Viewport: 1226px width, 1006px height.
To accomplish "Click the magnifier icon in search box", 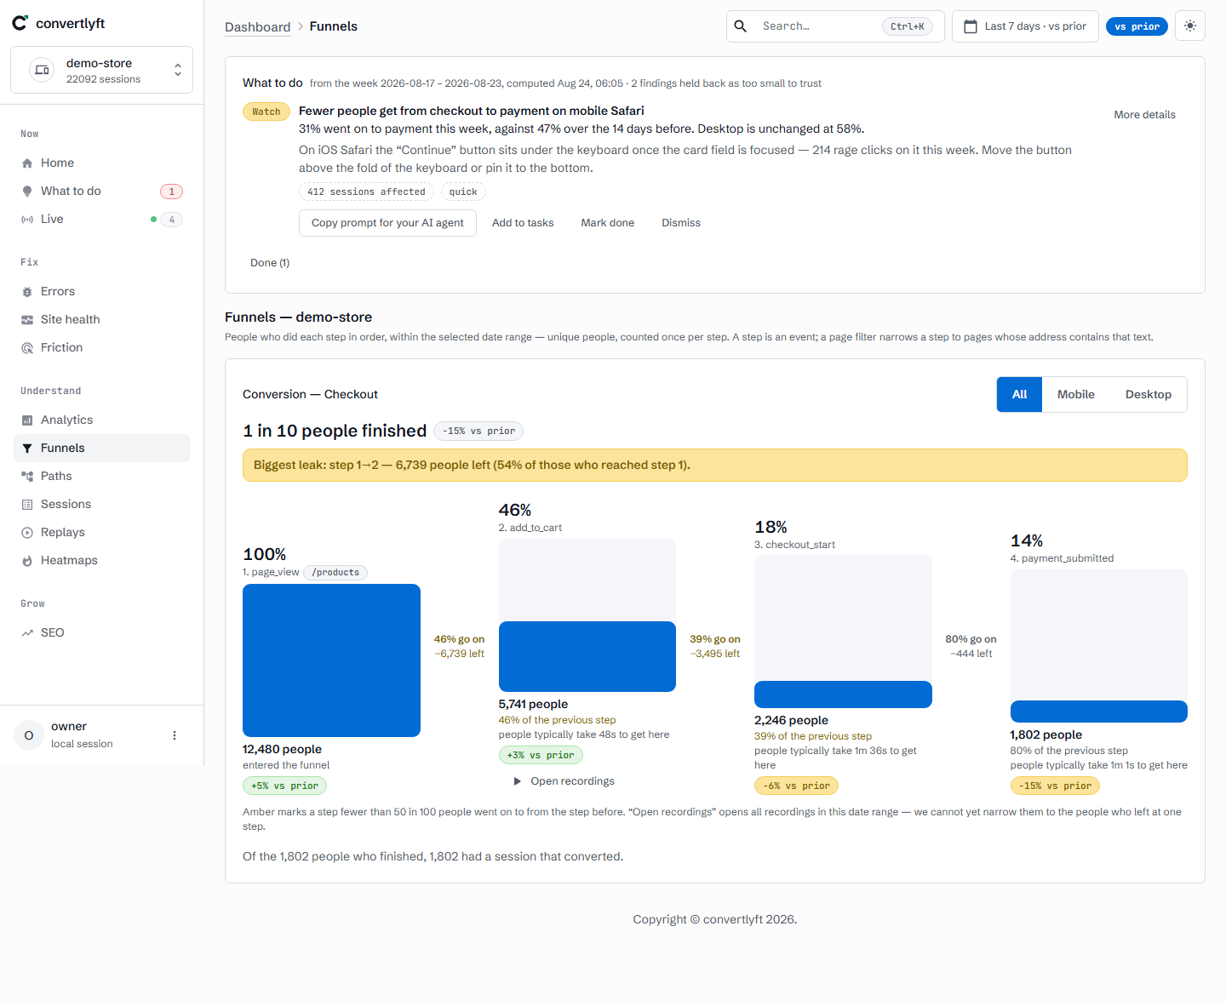I will [x=741, y=26].
